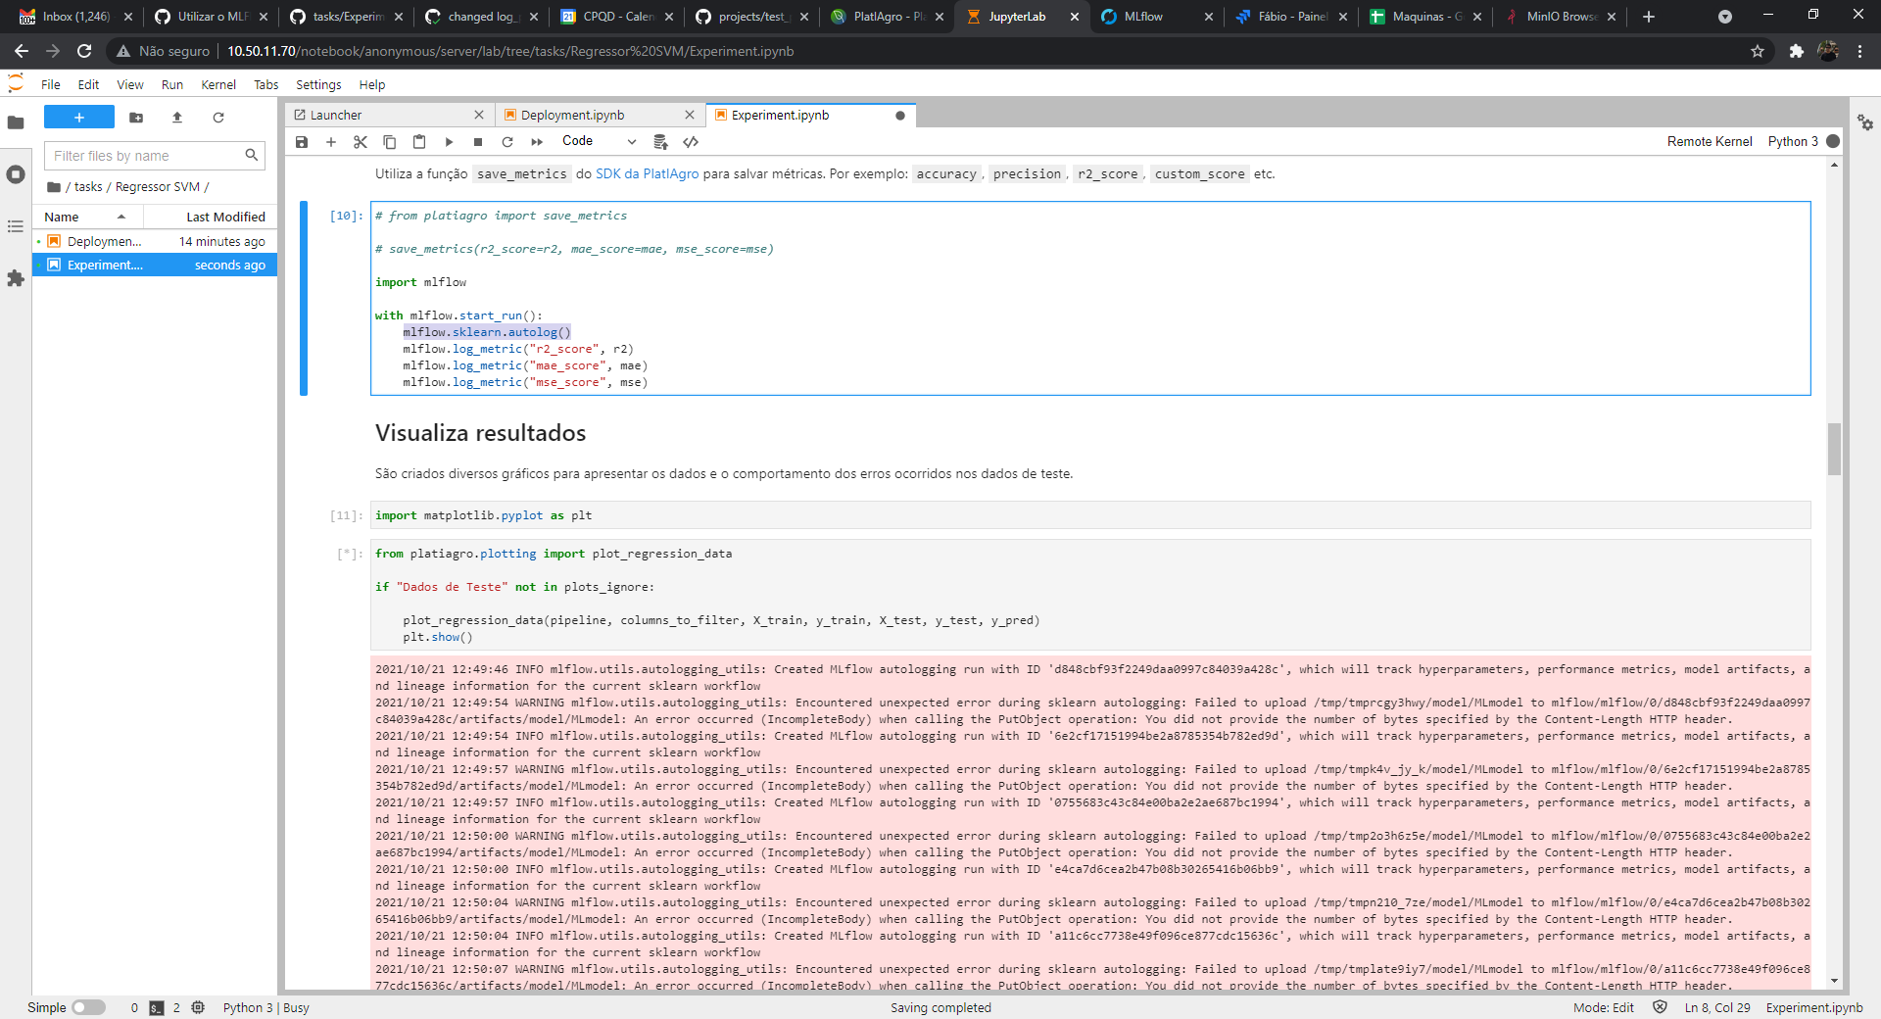Screen dimensions: 1881x1019
Task: Reload the page in the browser
Action: (84, 51)
